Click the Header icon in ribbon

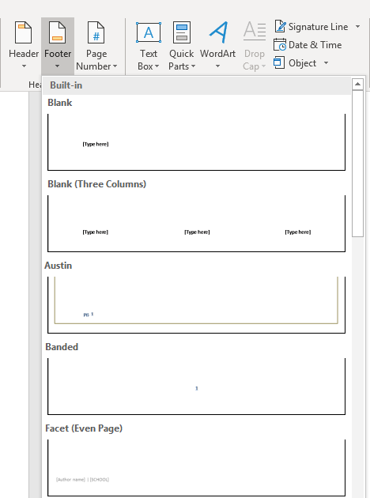[x=24, y=32]
